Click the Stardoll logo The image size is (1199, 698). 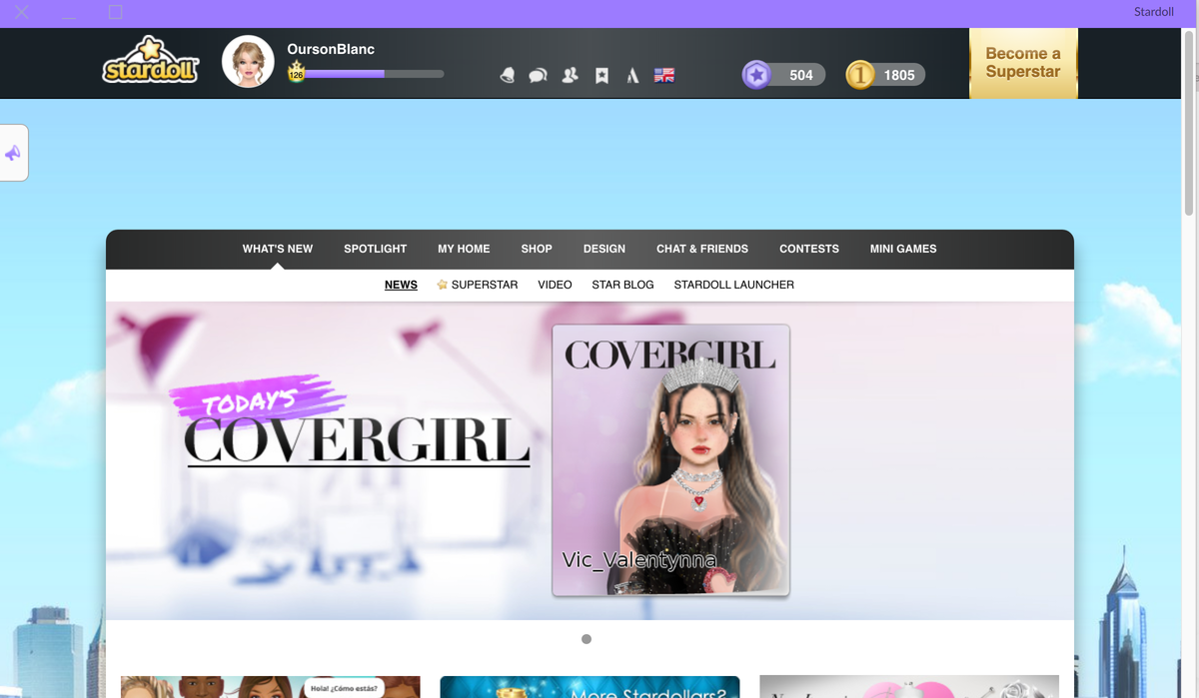(x=151, y=60)
